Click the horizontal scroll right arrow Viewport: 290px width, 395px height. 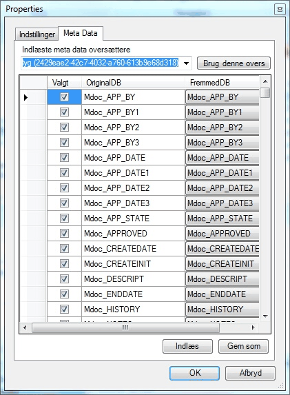click(x=253, y=327)
